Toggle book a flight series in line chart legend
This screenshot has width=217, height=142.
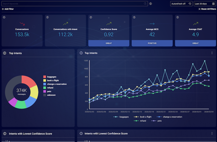(x=143, y=117)
